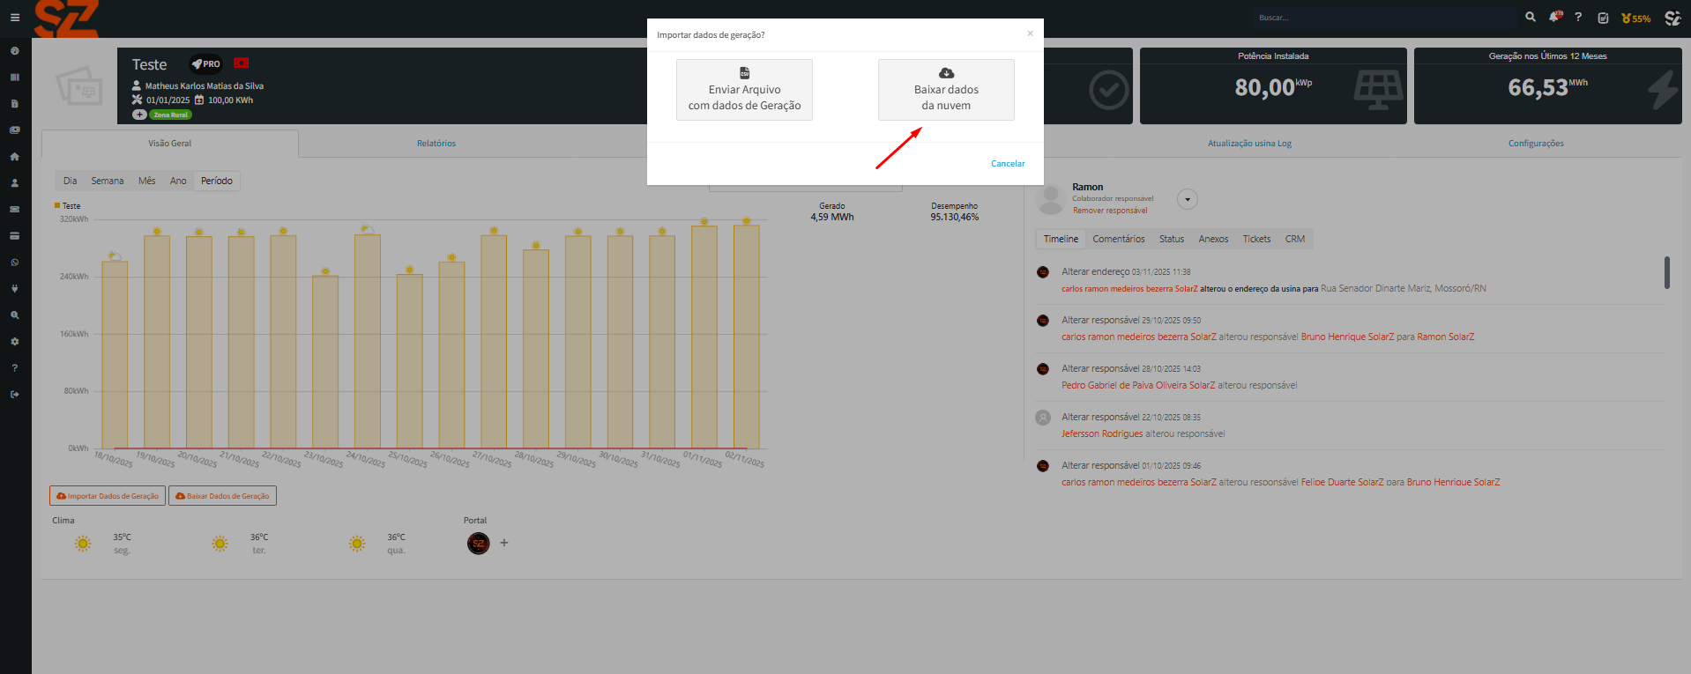Open the settings gear in sidebar
Image resolution: width=1691 pixels, height=674 pixels.
point(14,342)
